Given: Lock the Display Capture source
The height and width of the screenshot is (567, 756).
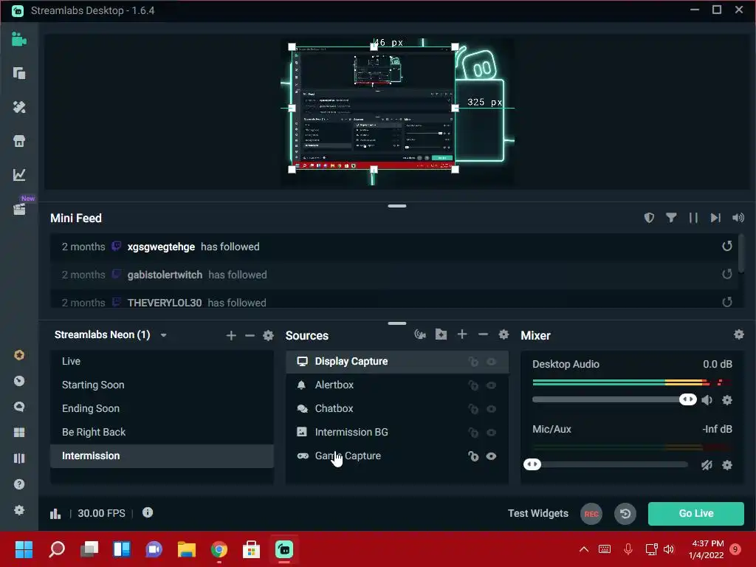Looking at the screenshot, I should pos(473,362).
